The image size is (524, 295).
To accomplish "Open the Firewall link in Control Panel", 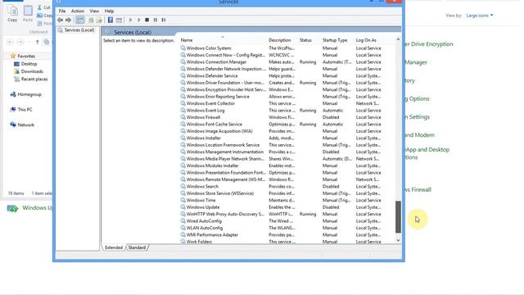I will (x=418, y=189).
